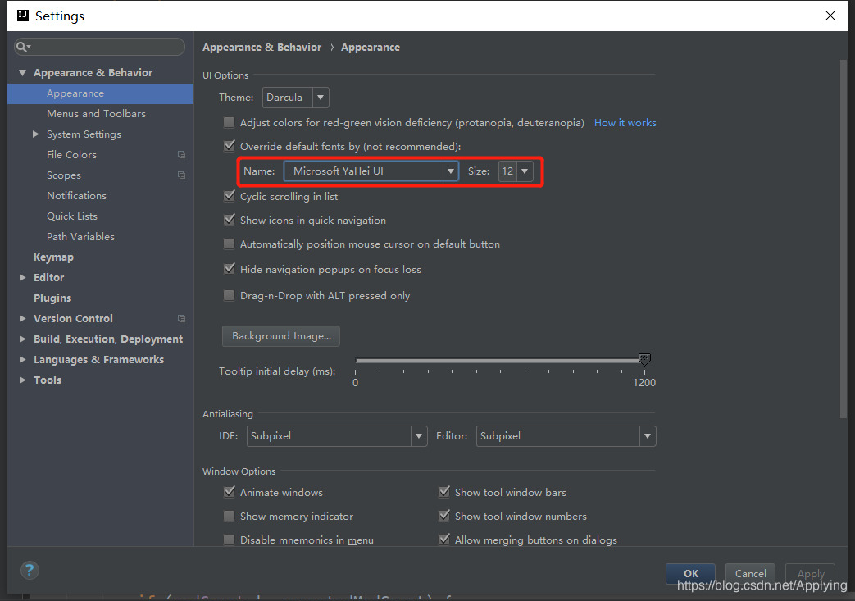This screenshot has height=601, width=855.
Task: Collapse the Appearance & Behavior tree node
Action: pyautogui.click(x=22, y=72)
